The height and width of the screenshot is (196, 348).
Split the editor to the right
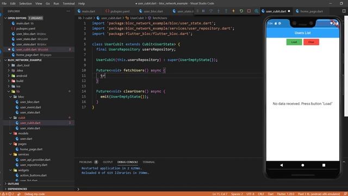[344, 11]
